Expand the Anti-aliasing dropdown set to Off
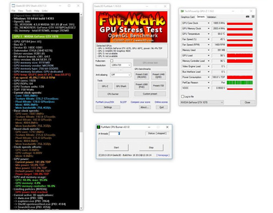This screenshot has height=213, width=273. click(121, 75)
